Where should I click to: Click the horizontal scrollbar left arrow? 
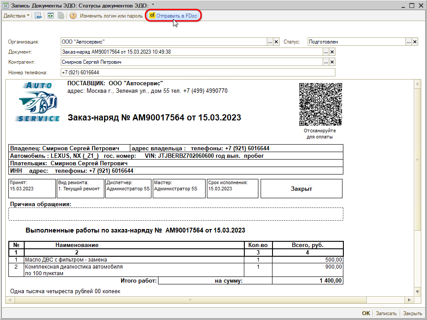coord(10,300)
